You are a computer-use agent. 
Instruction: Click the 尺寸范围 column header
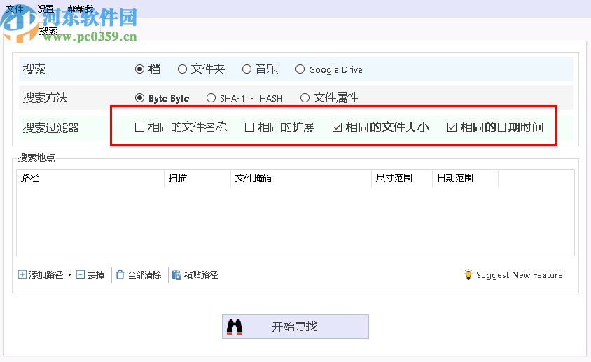tap(402, 178)
